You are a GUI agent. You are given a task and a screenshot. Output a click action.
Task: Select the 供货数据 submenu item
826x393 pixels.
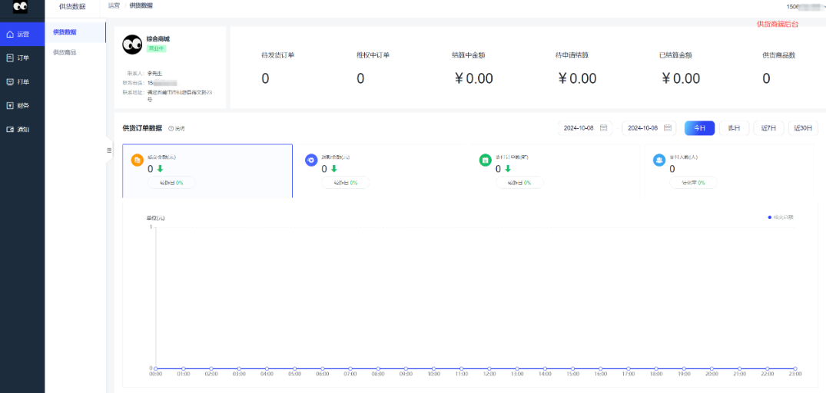point(65,32)
